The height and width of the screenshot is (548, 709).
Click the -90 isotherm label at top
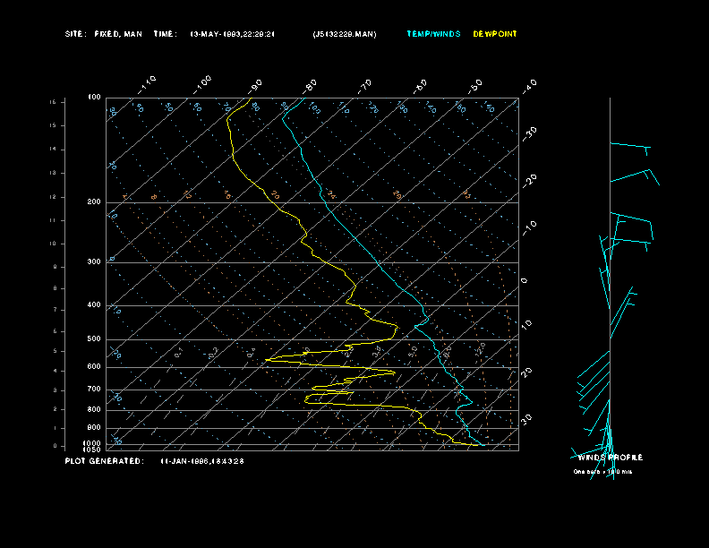pyautogui.click(x=255, y=86)
